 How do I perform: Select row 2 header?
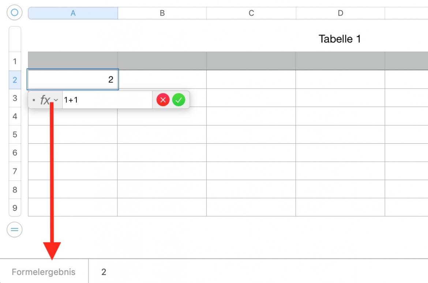[15, 80]
